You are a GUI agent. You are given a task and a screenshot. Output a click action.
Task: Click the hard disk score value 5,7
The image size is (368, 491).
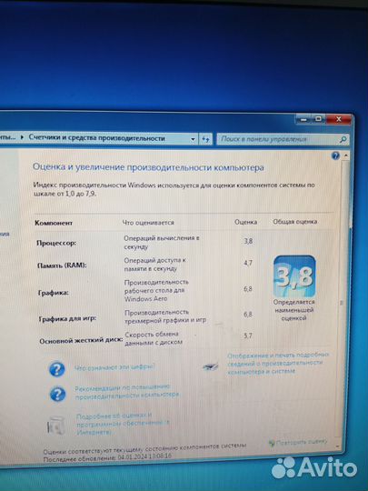(248, 336)
